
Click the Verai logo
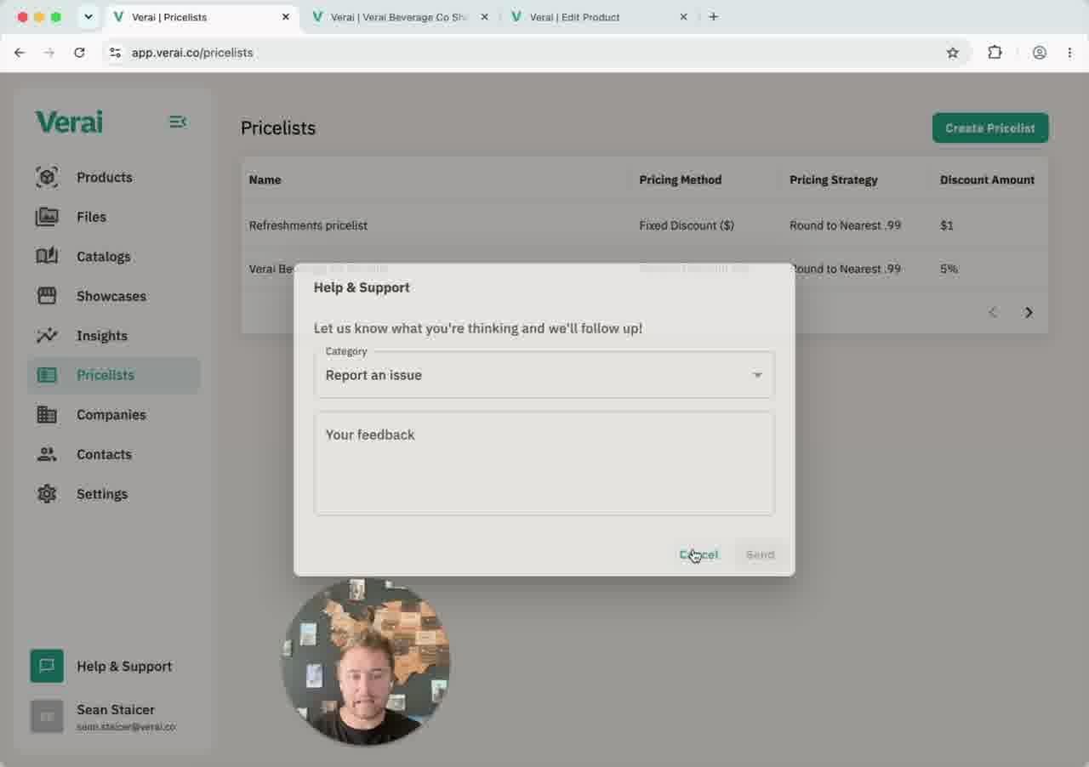coord(69,122)
